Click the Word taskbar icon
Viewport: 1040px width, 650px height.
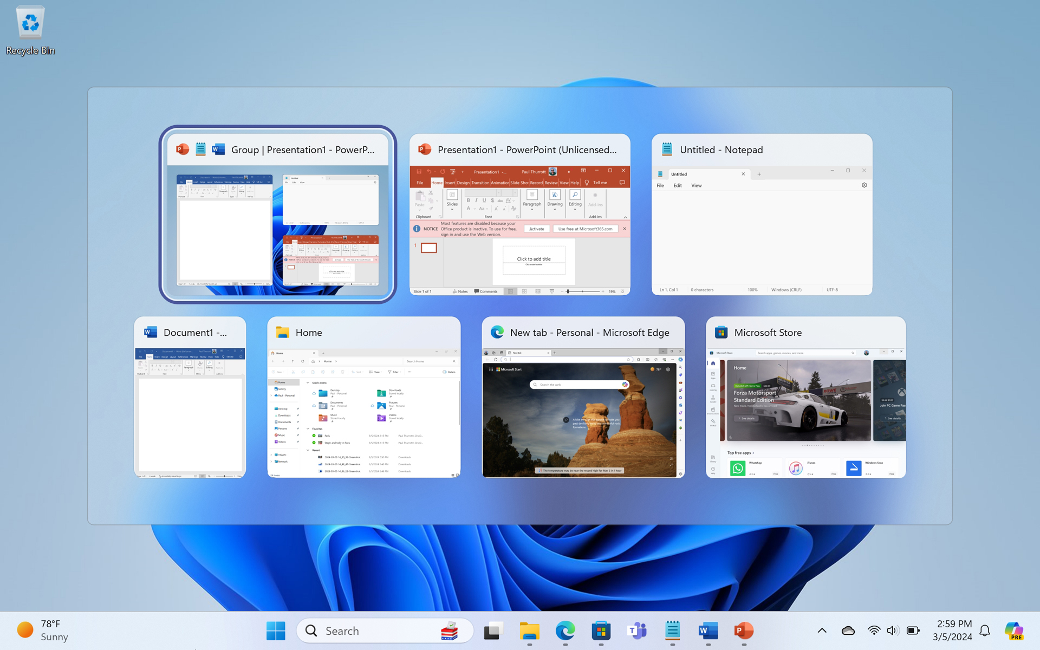[x=708, y=630]
